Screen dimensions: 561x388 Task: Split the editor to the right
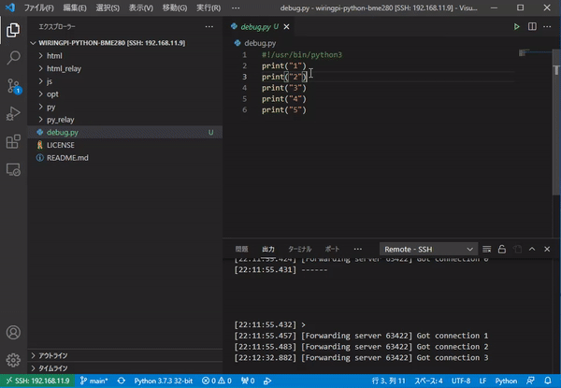[x=532, y=27]
